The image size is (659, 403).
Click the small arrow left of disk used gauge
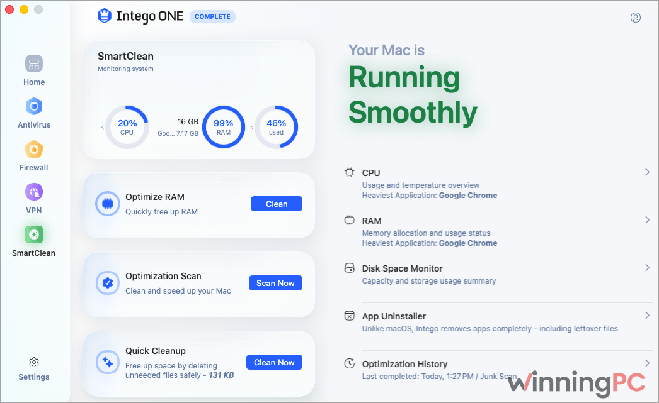coord(252,127)
